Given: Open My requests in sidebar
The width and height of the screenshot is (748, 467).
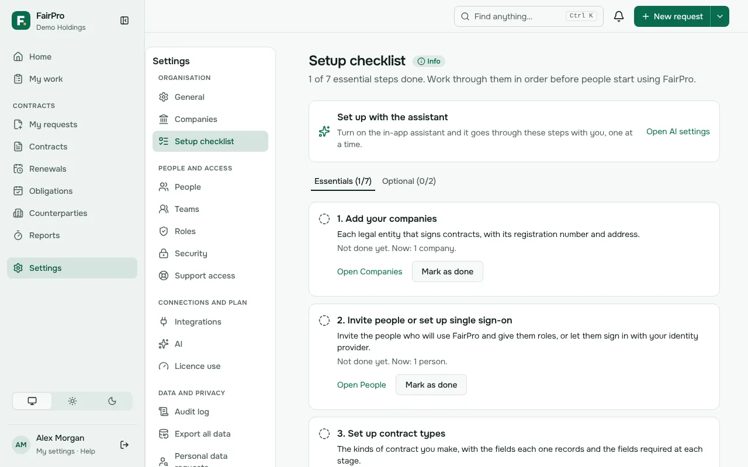Looking at the screenshot, I should pos(72,124).
